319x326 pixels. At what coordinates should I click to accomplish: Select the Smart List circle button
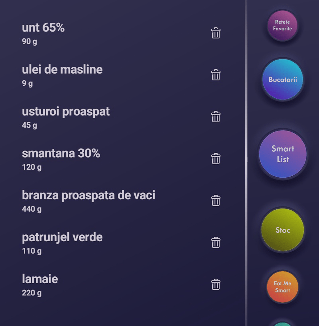(283, 154)
